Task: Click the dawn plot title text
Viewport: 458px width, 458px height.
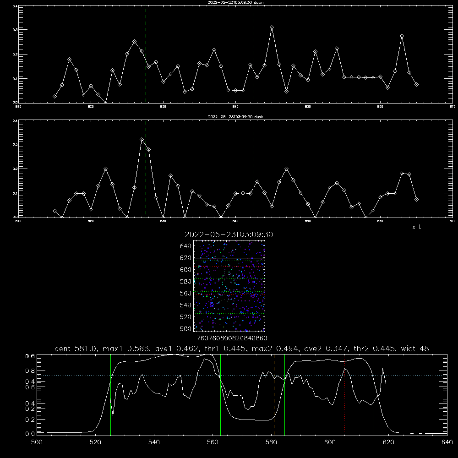Action: click(x=235, y=2)
